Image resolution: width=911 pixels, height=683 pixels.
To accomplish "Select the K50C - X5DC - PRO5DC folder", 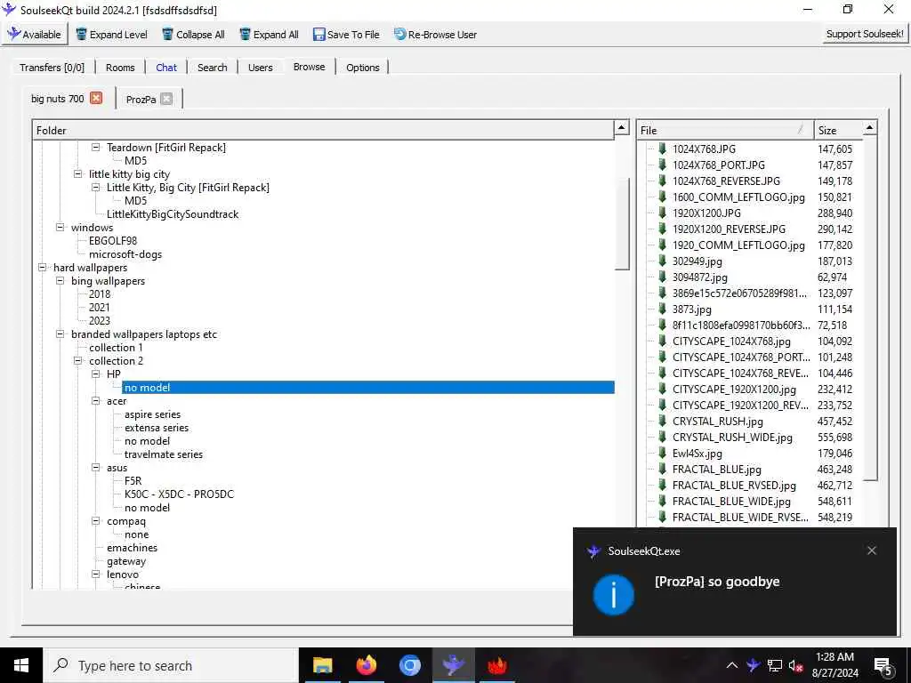I will point(179,494).
